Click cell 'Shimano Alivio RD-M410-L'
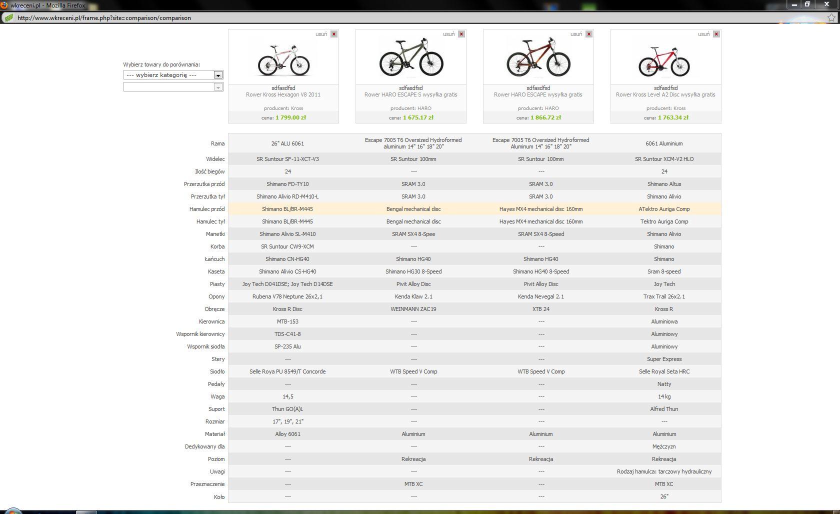Screen dimensions: 840x514 (x=287, y=196)
